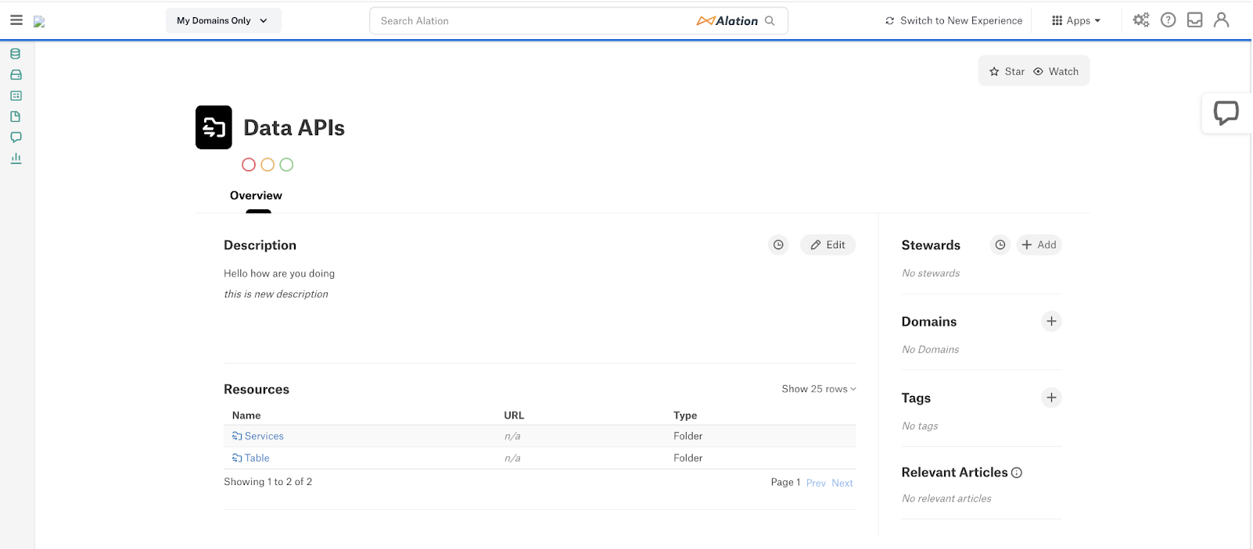Click Folder type in Services row
1253x549 pixels.
pyautogui.click(x=688, y=437)
